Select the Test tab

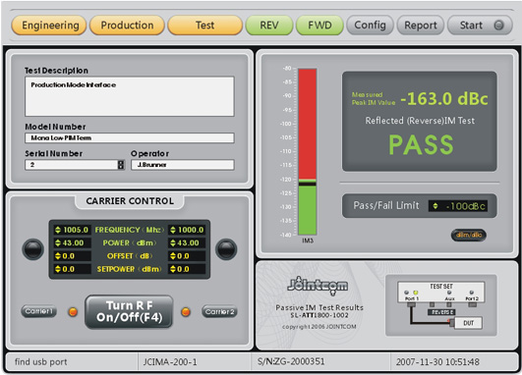[205, 26]
